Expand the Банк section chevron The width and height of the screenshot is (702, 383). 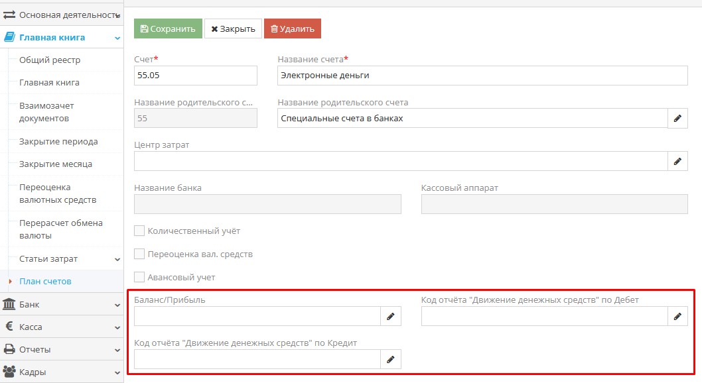[116, 304]
